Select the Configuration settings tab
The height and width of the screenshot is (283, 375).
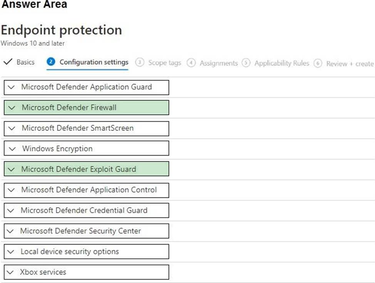click(94, 62)
